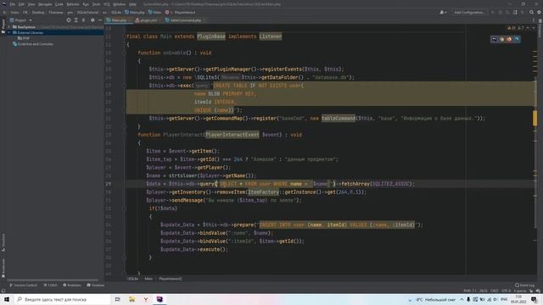Open Project panel settings gear
The image size is (543, 305).
(92, 20)
